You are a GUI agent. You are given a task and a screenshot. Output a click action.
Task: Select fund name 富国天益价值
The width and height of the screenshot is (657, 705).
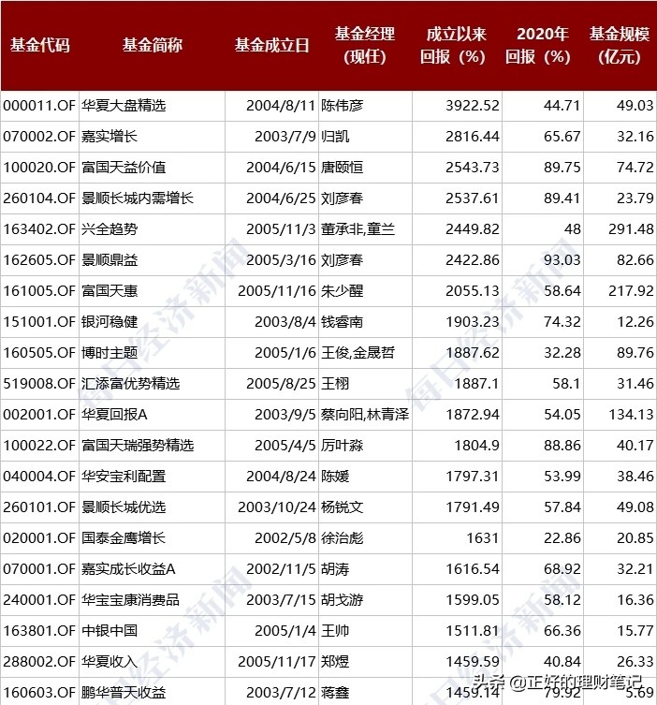124,168
